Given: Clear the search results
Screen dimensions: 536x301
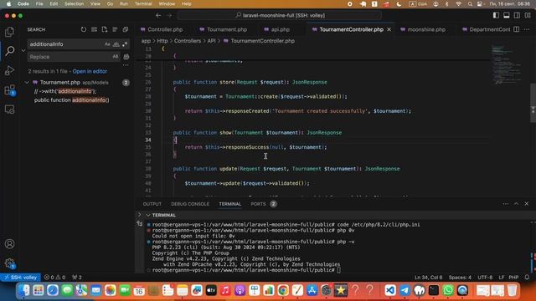Looking at the screenshot, I should pos(94,30).
